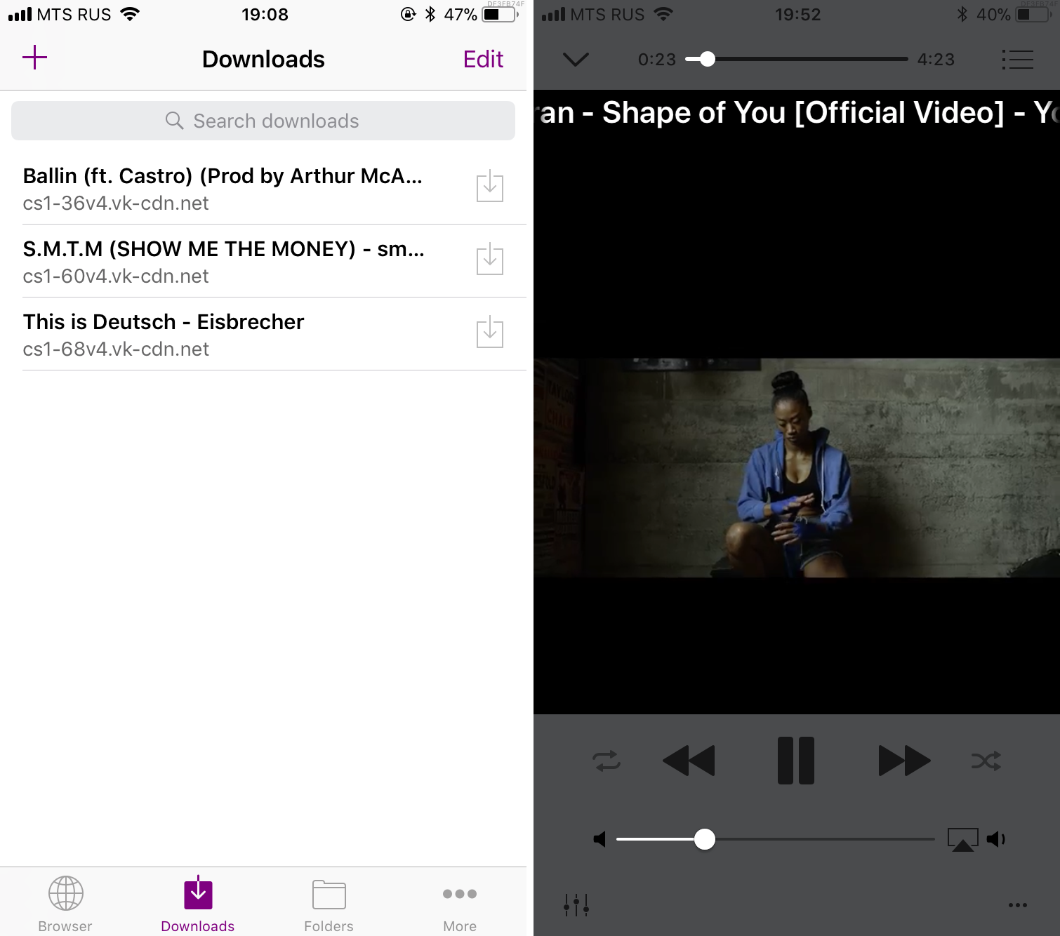
Task: Skip to the next track
Action: click(904, 761)
